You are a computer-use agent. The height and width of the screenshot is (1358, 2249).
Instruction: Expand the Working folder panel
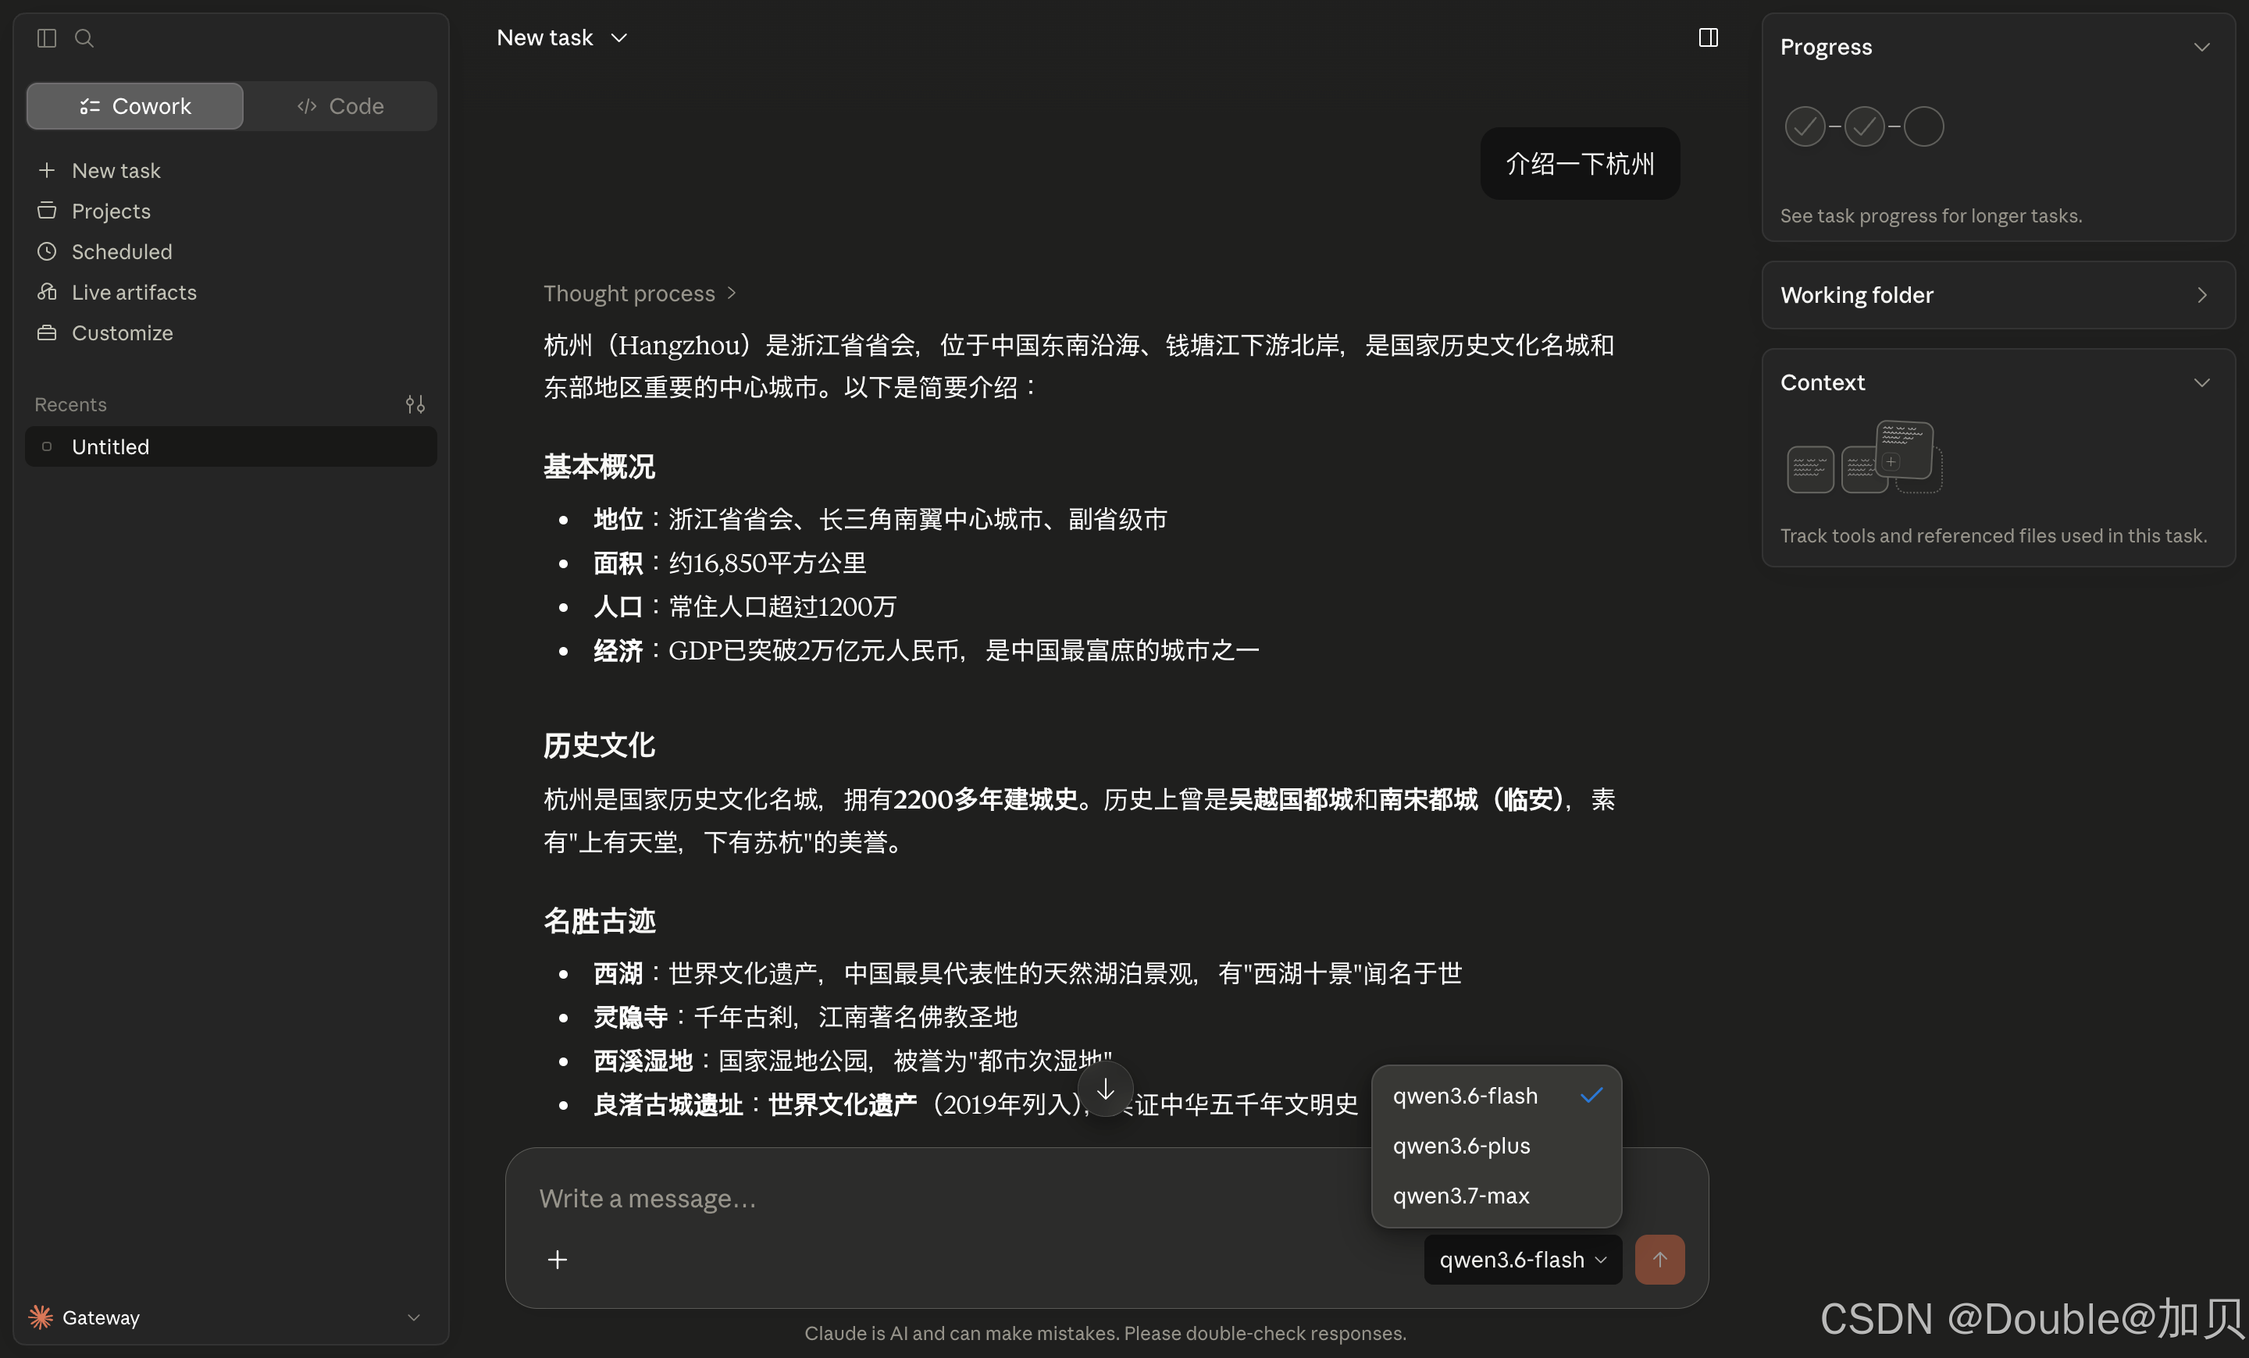click(x=1998, y=294)
